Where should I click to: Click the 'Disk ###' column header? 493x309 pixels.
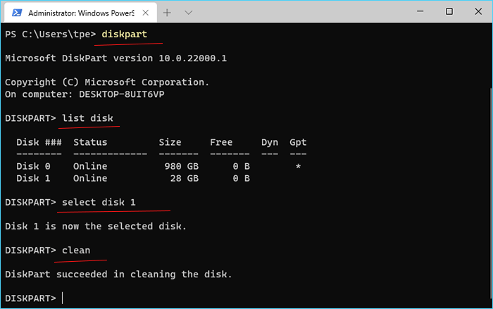point(39,142)
